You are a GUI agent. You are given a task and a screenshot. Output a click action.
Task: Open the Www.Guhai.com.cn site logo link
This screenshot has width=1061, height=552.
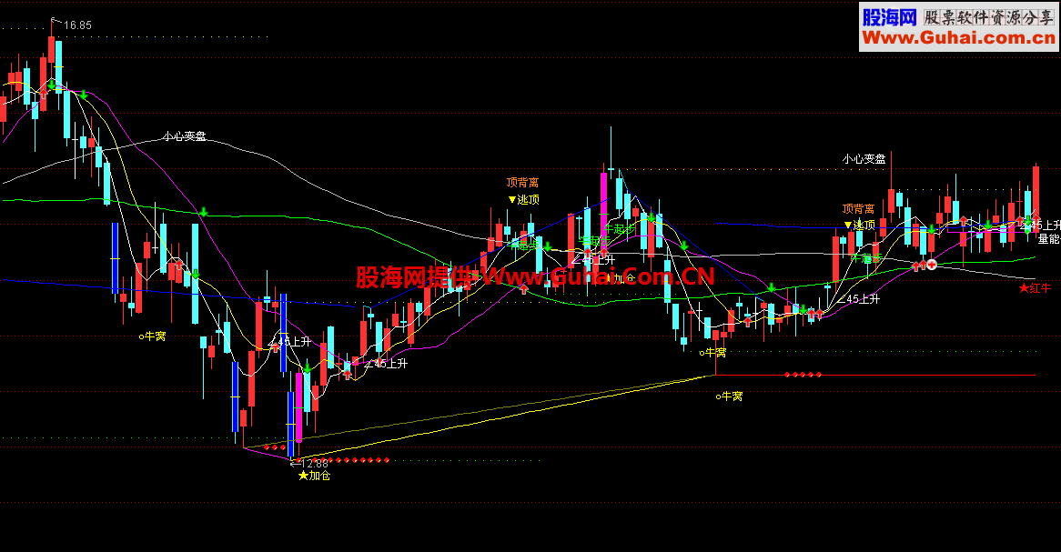pyautogui.click(x=958, y=27)
